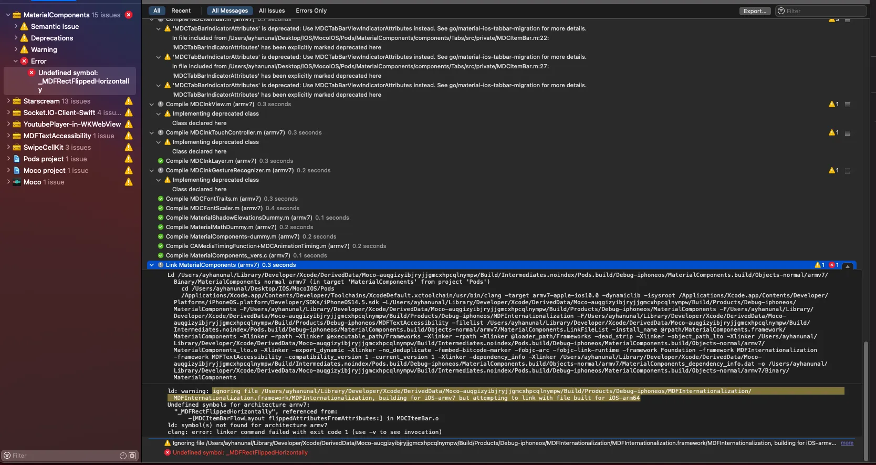Click warning count badge on Compile MDCInkView.m row
876x465 pixels.
click(833, 104)
